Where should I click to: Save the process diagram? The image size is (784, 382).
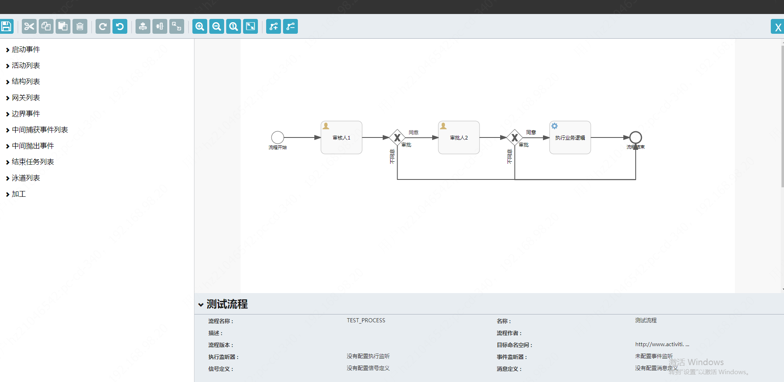[x=6, y=26]
